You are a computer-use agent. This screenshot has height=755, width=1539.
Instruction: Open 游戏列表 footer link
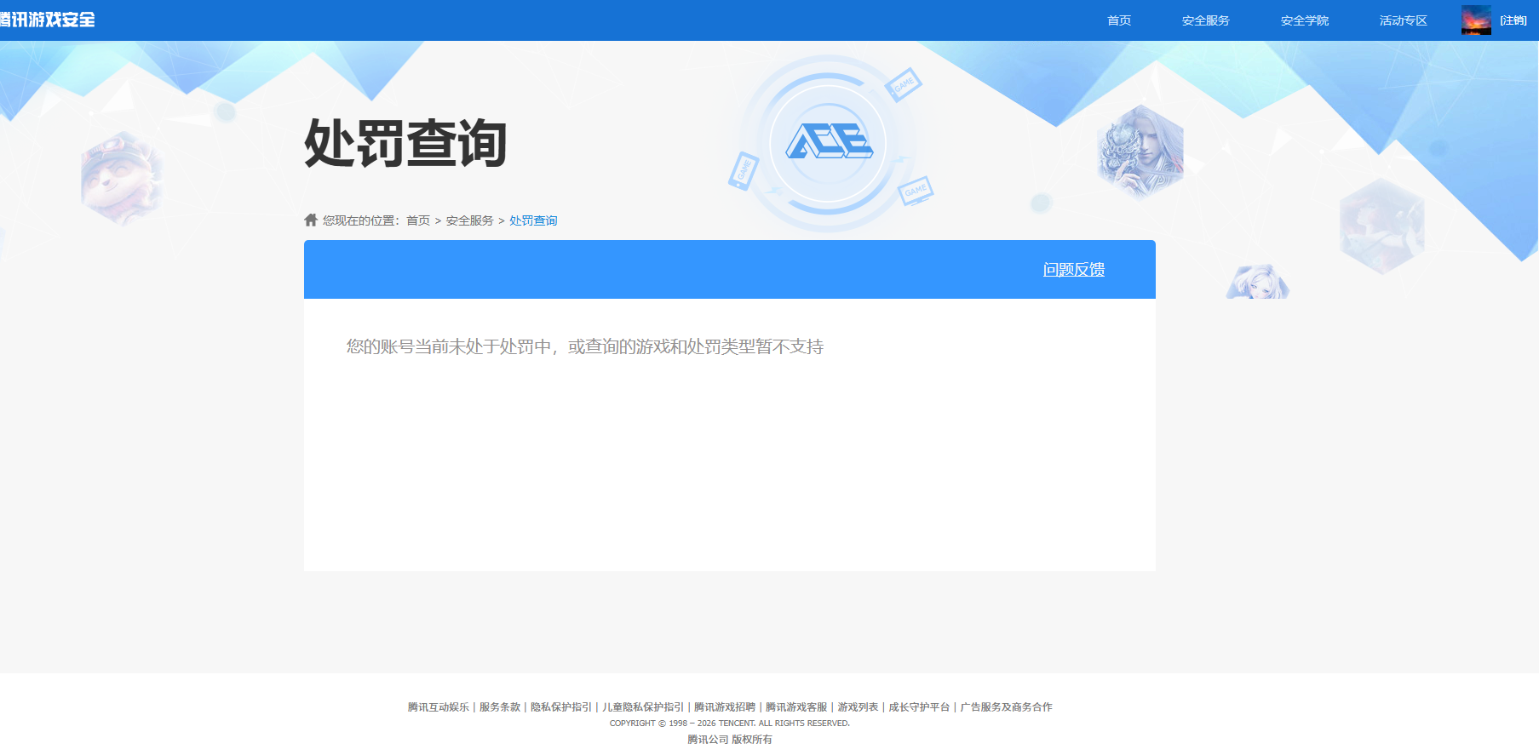(x=858, y=707)
